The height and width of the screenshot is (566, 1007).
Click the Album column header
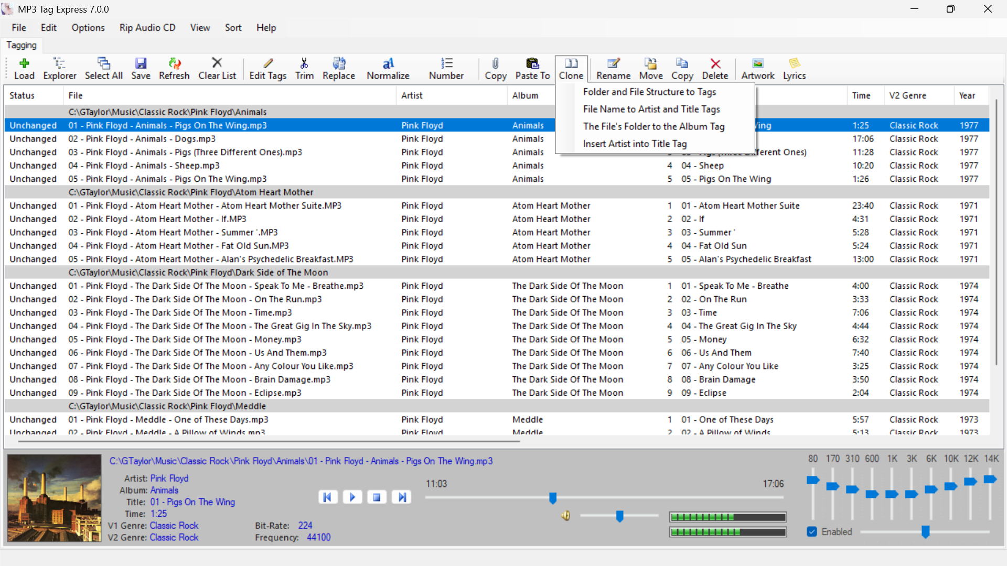click(531, 95)
